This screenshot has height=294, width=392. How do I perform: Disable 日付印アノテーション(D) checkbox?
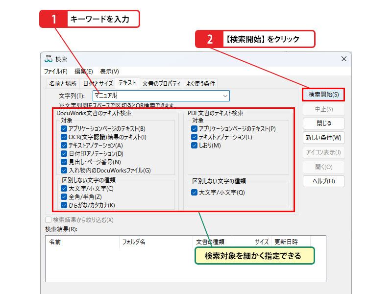coord(64,153)
